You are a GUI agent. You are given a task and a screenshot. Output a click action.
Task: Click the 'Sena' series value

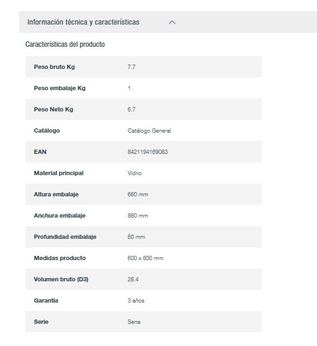point(134,322)
